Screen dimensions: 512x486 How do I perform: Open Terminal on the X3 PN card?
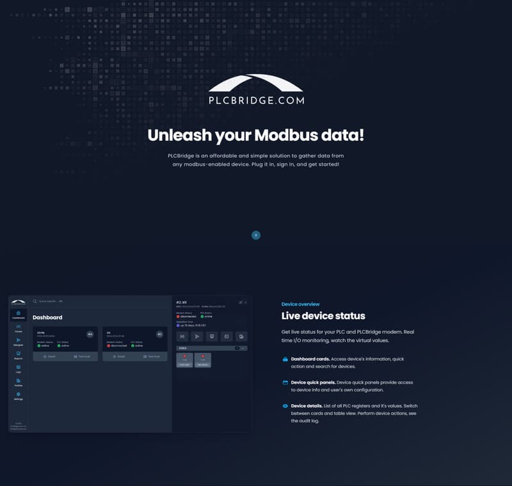[x=82, y=356]
